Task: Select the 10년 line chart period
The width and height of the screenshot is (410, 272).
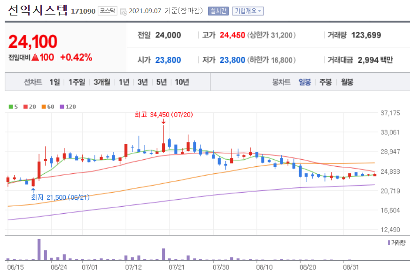Action: 182,82
